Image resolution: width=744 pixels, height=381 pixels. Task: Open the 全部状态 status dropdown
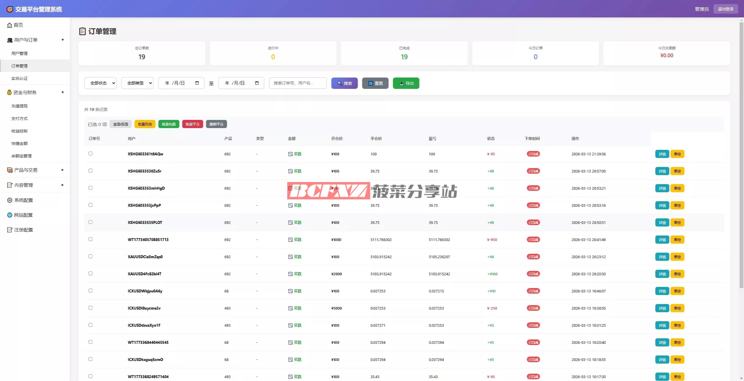click(x=101, y=83)
